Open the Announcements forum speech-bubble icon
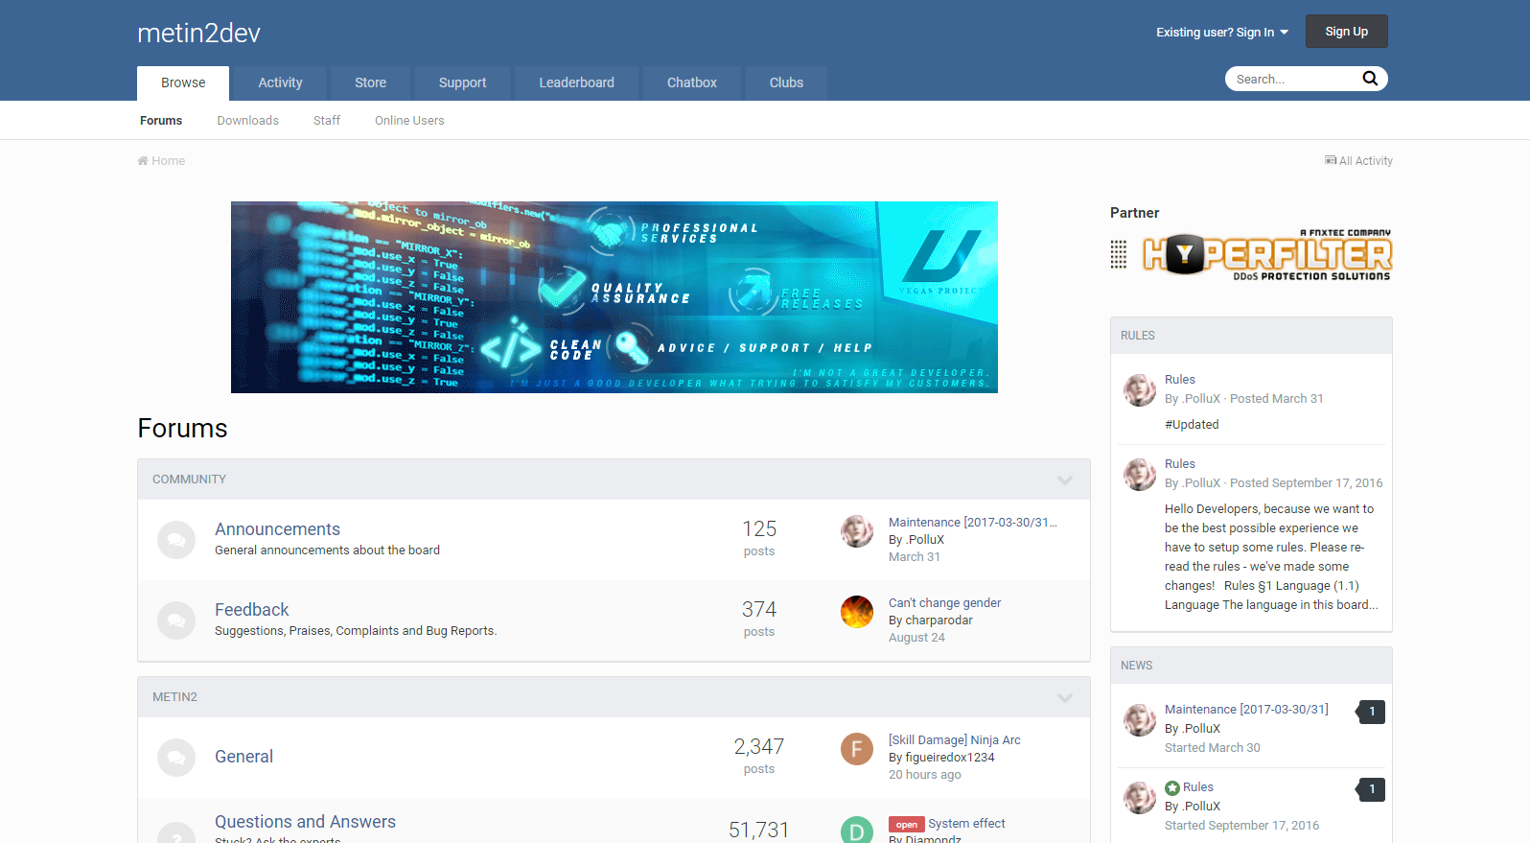This screenshot has height=843, width=1530. point(176,540)
